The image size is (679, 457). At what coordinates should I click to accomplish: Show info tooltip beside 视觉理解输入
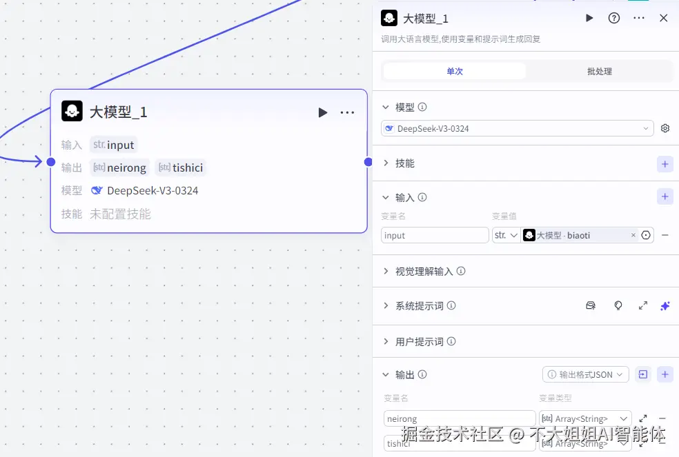click(461, 271)
